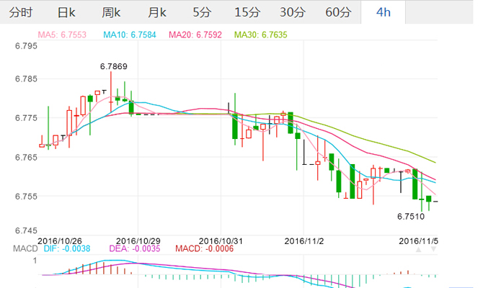Click the 6.7869 high price annotation
This screenshot has width=483, height=288.
pyautogui.click(x=113, y=66)
